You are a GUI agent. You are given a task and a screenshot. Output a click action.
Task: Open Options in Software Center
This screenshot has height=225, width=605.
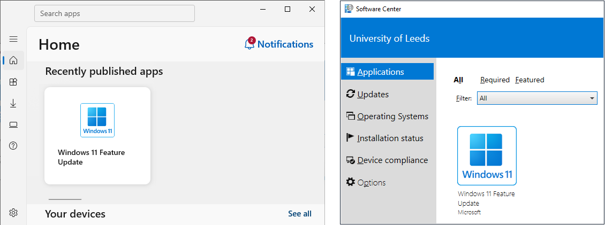pyautogui.click(x=371, y=182)
